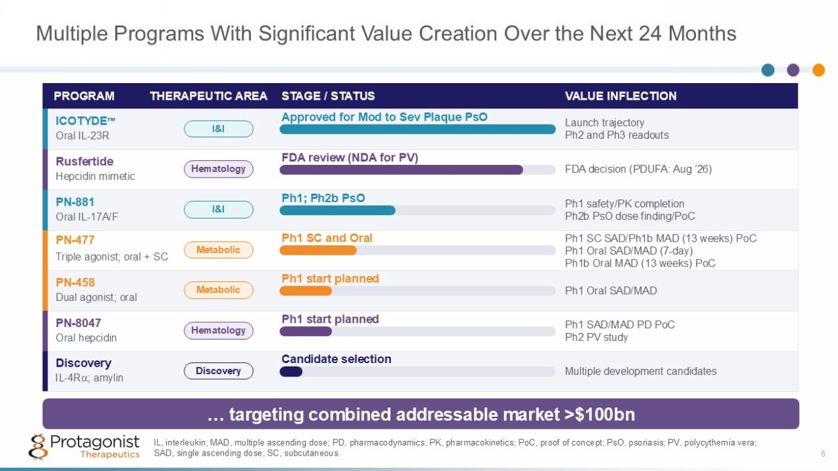Screen dimensions: 838x471
Task: Click the FDA decision PDUFA Aug '26 text
Action: point(638,169)
